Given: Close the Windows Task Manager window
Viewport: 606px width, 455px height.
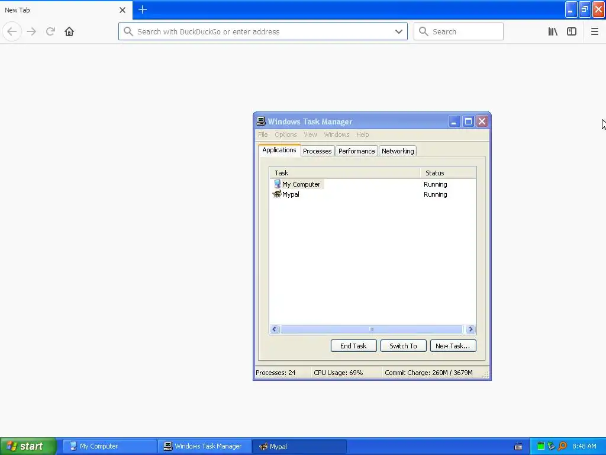Looking at the screenshot, I should (x=482, y=121).
